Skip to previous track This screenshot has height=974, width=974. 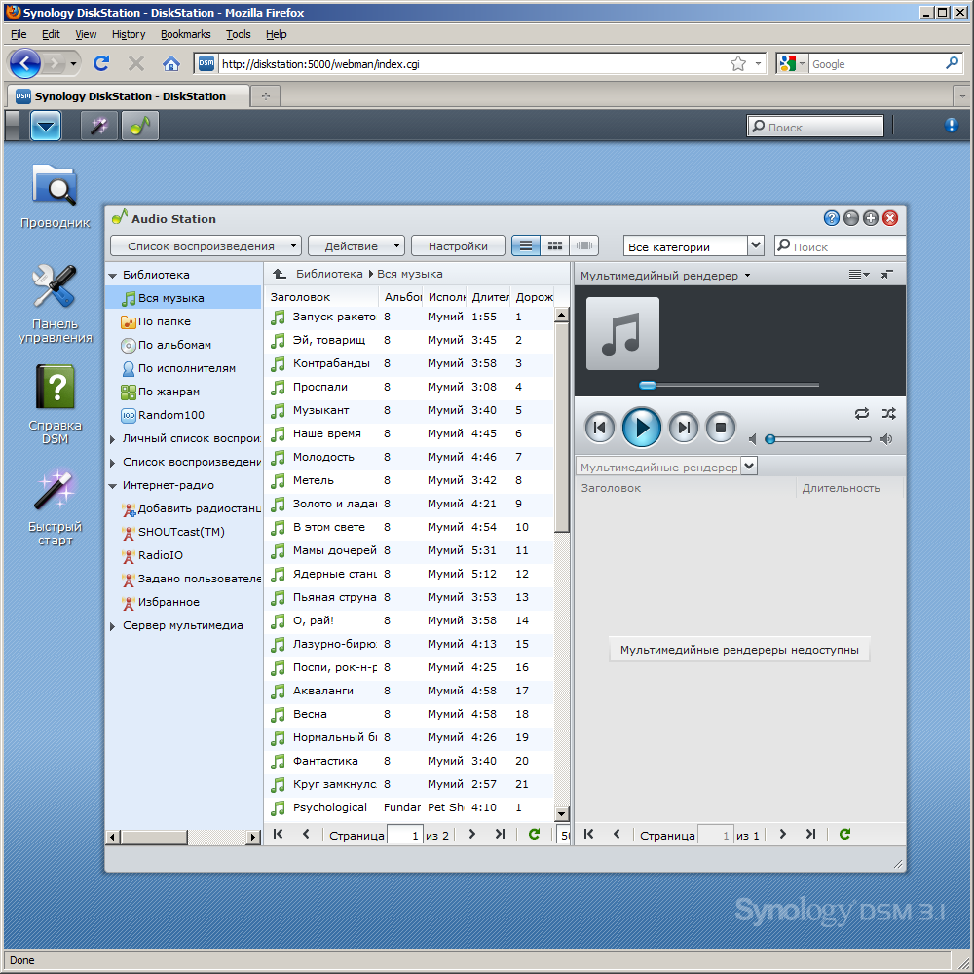[599, 428]
